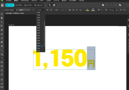The image size is (129, 90).
Task: Click the leading line-spacing icon
Action: pyautogui.click(x=106, y=10)
